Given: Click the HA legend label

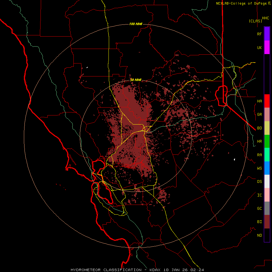Looking at the screenshot, I should coord(259,101).
